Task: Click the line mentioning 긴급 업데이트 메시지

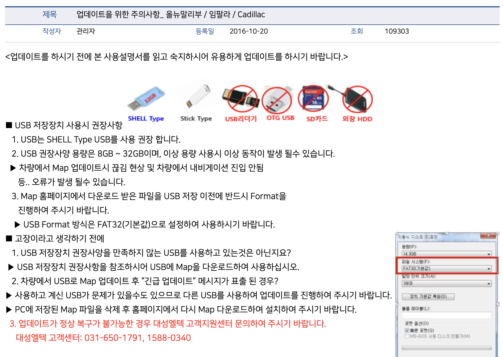Action: point(145,281)
